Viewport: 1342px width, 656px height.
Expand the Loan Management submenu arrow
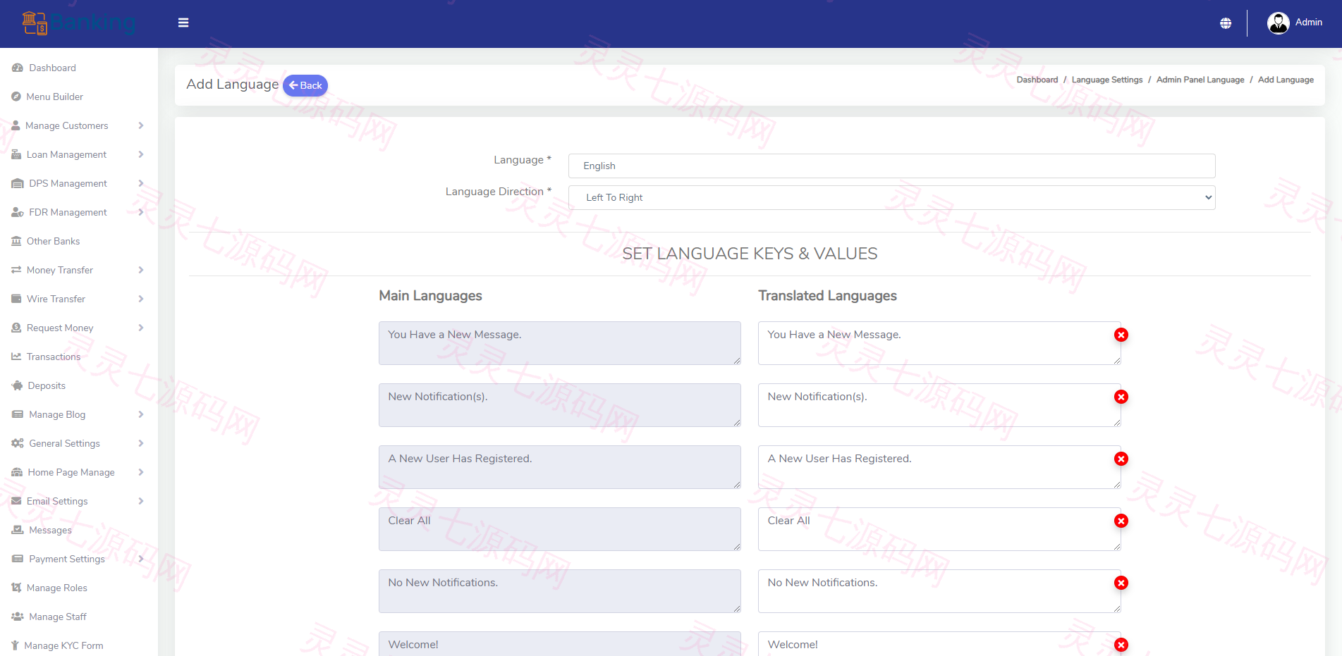click(141, 154)
